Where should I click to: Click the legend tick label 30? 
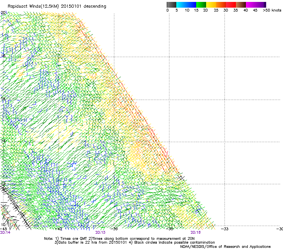click(226, 10)
